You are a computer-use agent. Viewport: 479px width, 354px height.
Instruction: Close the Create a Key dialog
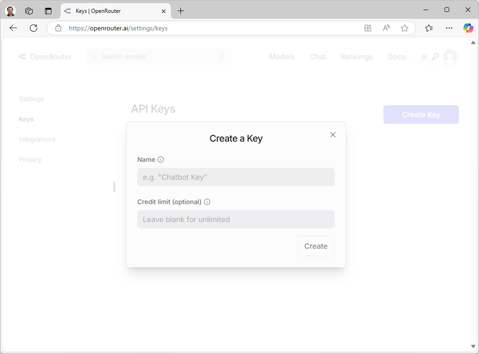coord(332,135)
